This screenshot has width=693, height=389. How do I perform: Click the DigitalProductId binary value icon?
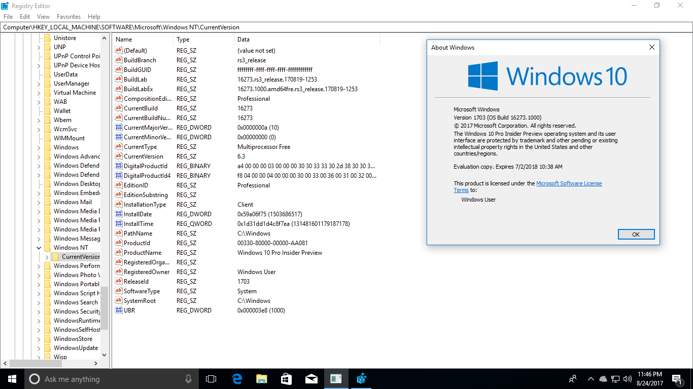tap(119, 166)
